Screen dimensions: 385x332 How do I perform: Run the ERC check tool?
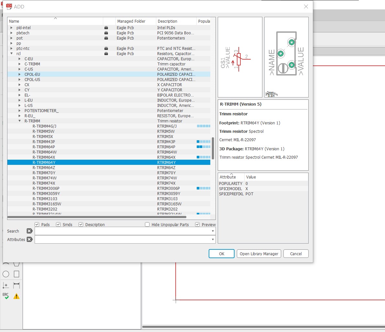(6, 296)
